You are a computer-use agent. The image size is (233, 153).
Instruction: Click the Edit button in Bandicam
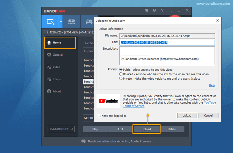[x=121, y=129]
